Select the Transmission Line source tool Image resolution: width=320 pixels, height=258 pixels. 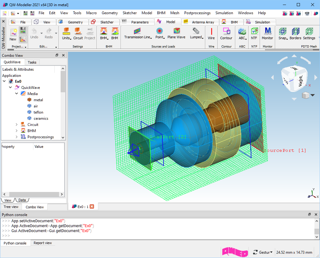138,33
